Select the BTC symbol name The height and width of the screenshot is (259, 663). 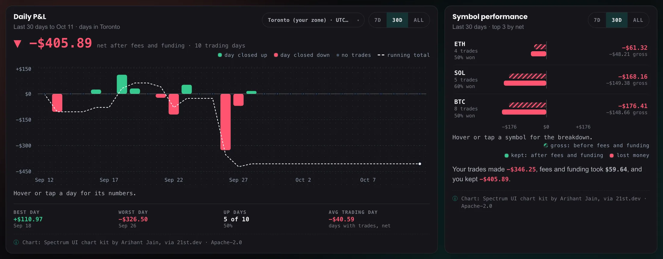tap(460, 102)
